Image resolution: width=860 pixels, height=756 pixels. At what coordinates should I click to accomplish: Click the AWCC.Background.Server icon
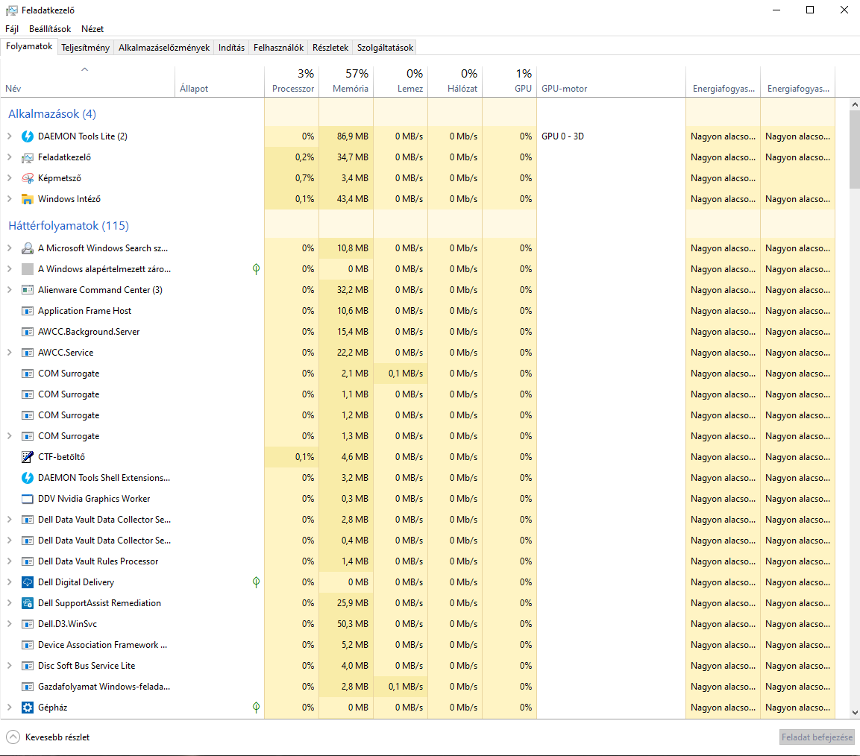tap(28, 332)
